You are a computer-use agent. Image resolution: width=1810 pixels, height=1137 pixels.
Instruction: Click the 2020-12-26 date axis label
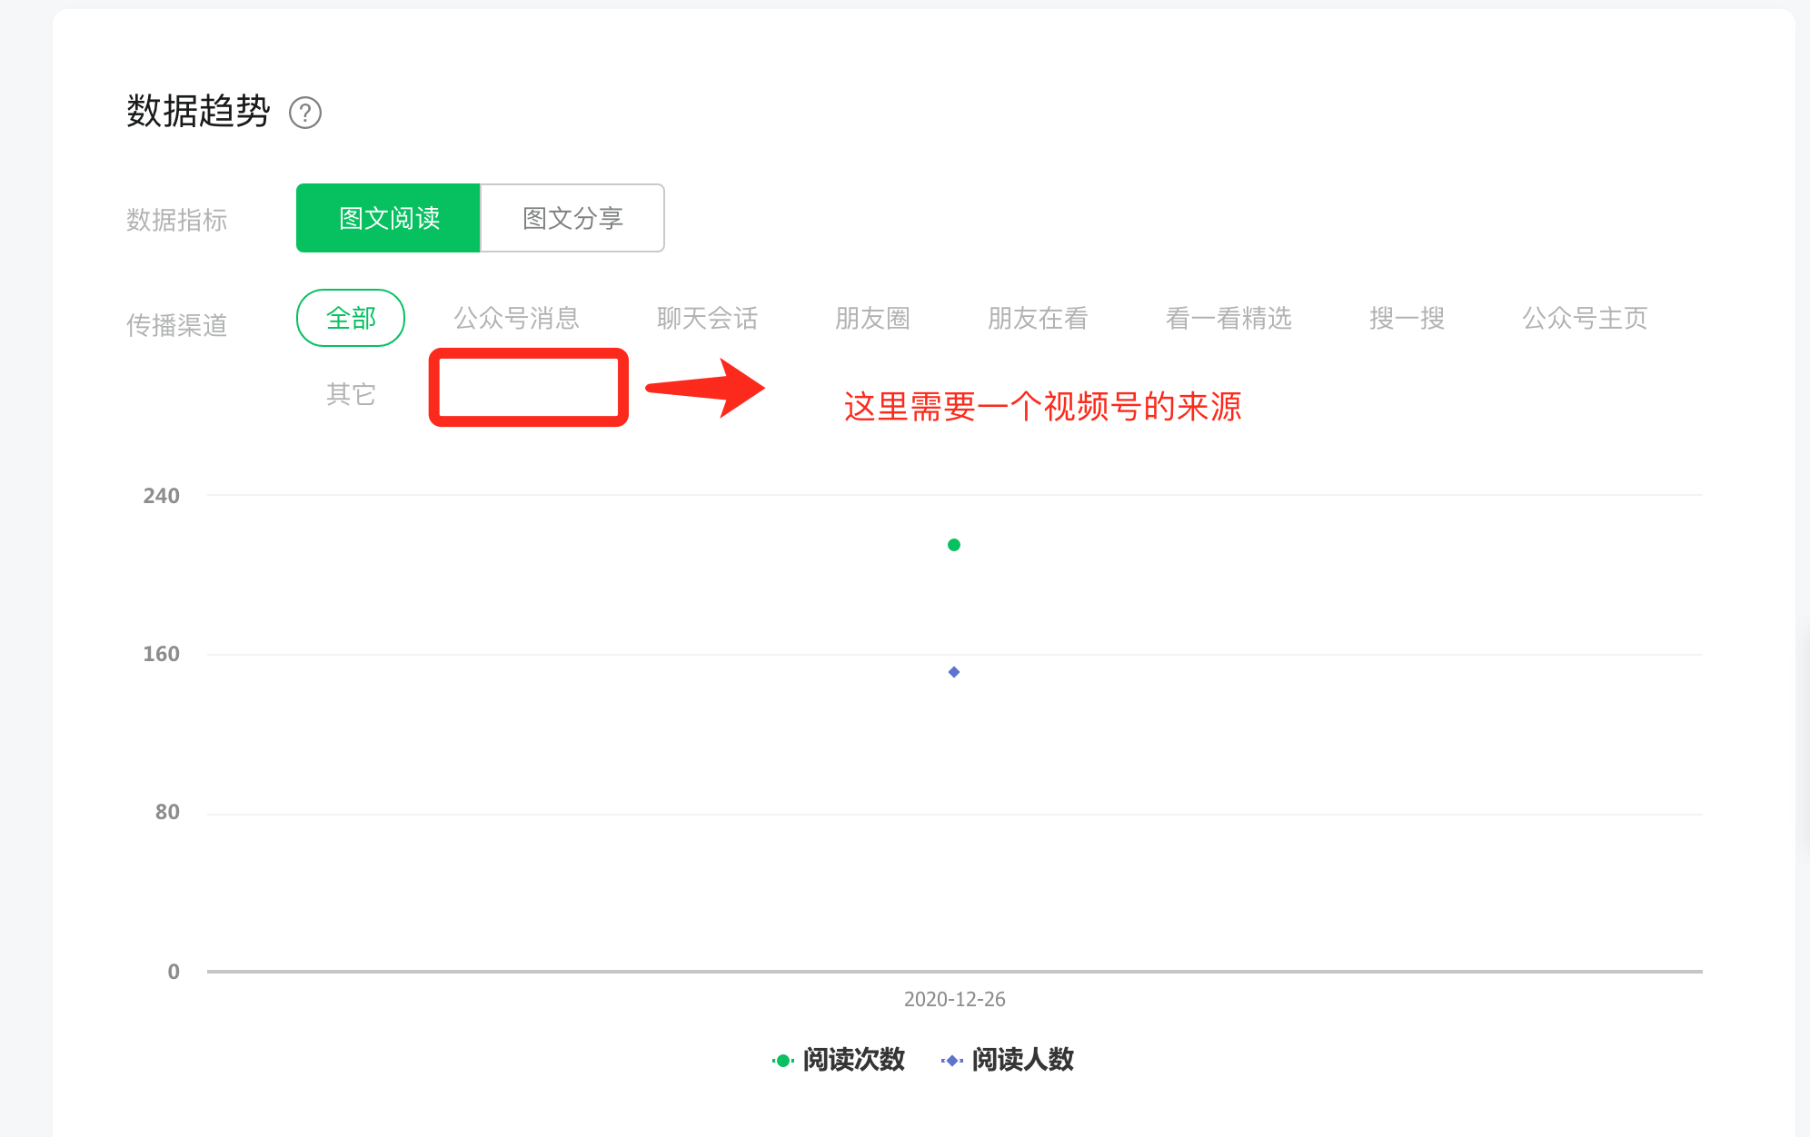click(954, 999)
